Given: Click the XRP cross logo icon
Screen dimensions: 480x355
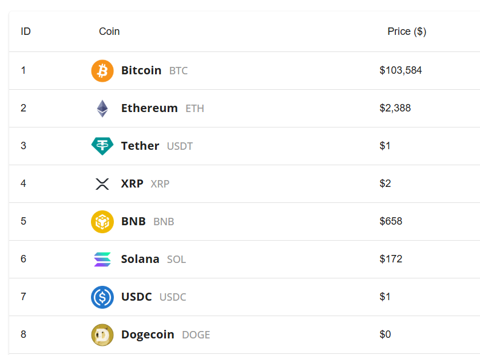Looking at the screenshot, I should 102,184.
